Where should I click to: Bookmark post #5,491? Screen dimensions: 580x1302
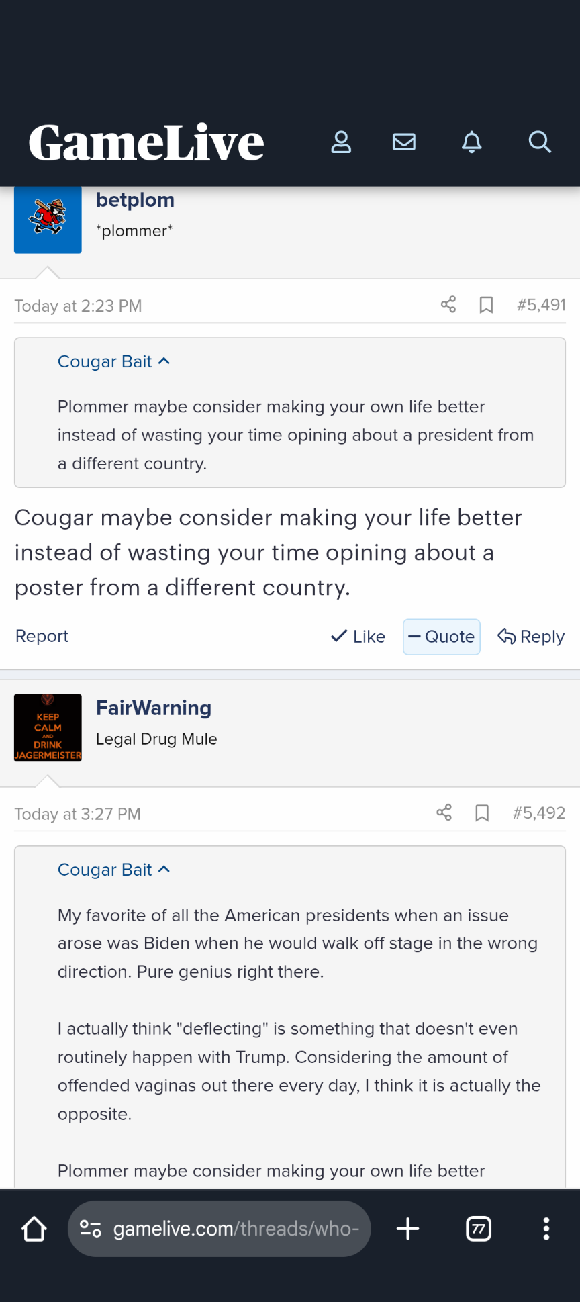[x=487, y=306]
